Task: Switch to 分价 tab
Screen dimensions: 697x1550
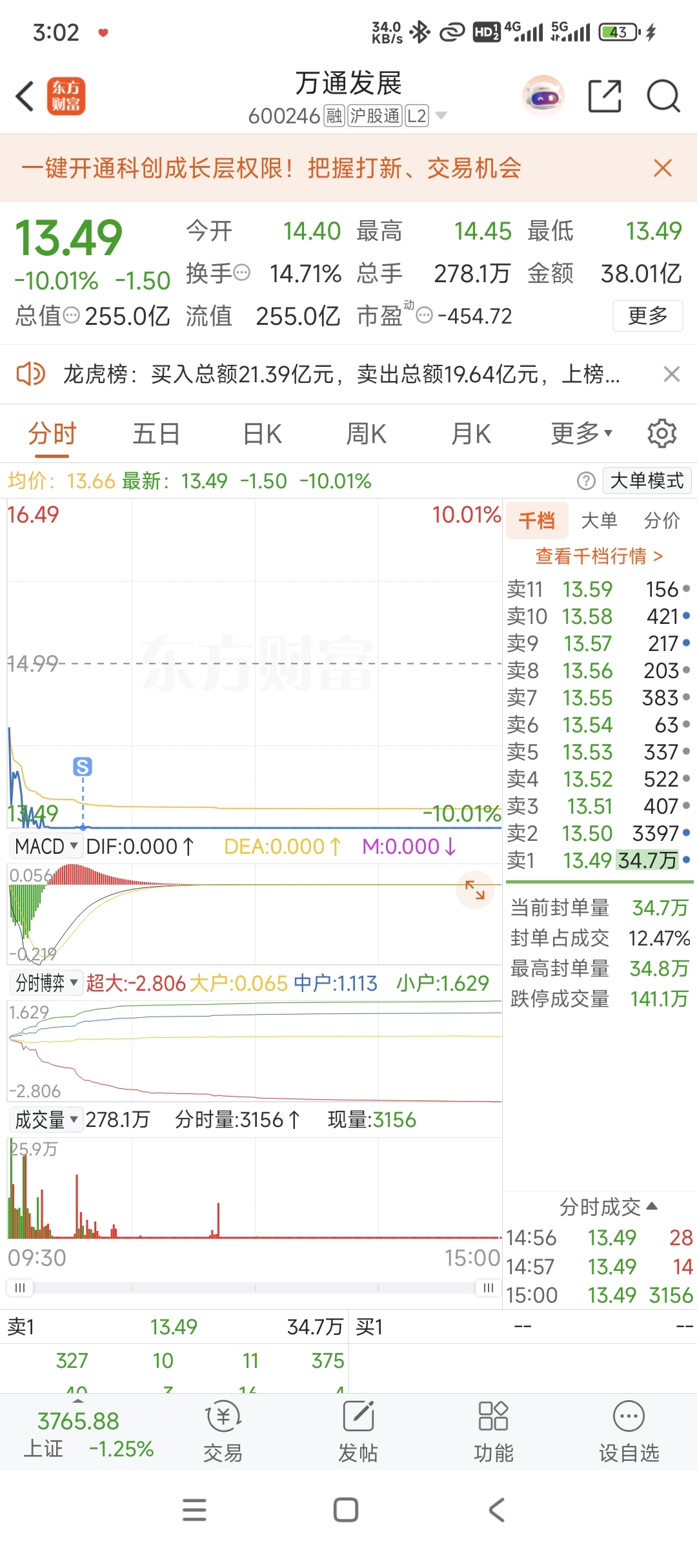Action: point(662,521)
